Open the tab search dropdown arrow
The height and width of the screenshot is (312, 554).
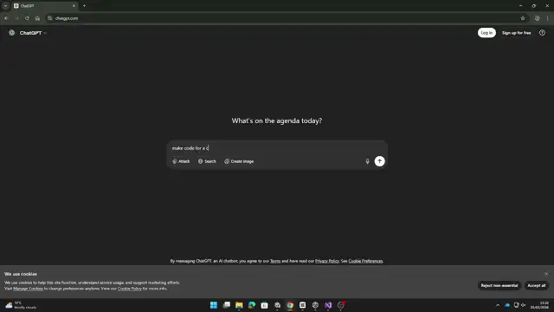point(6,6)
